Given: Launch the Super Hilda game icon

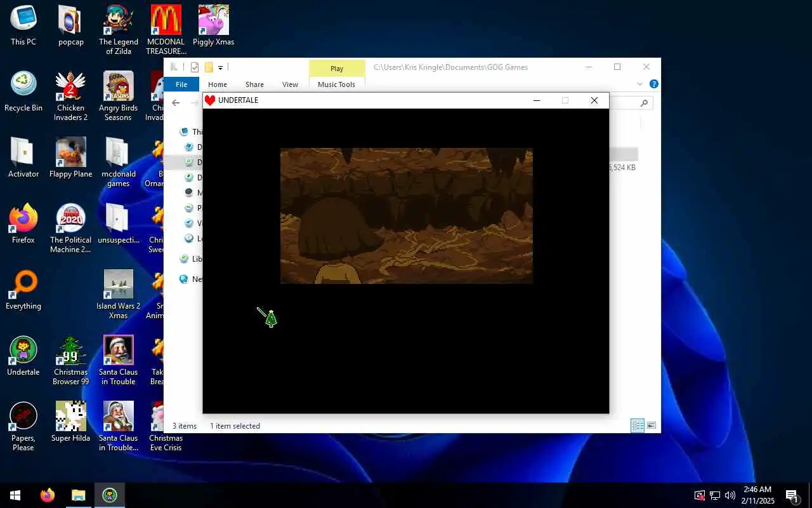Looking at the screenshot, I should coord(70,422).
